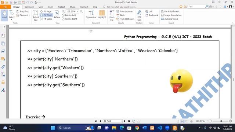
Task: Open the Bookmarks side panel
Action: (x=3, y=36)
